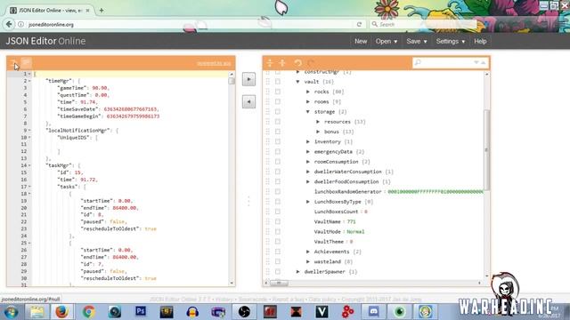Expand the emergencyData node

coord(308,152)
